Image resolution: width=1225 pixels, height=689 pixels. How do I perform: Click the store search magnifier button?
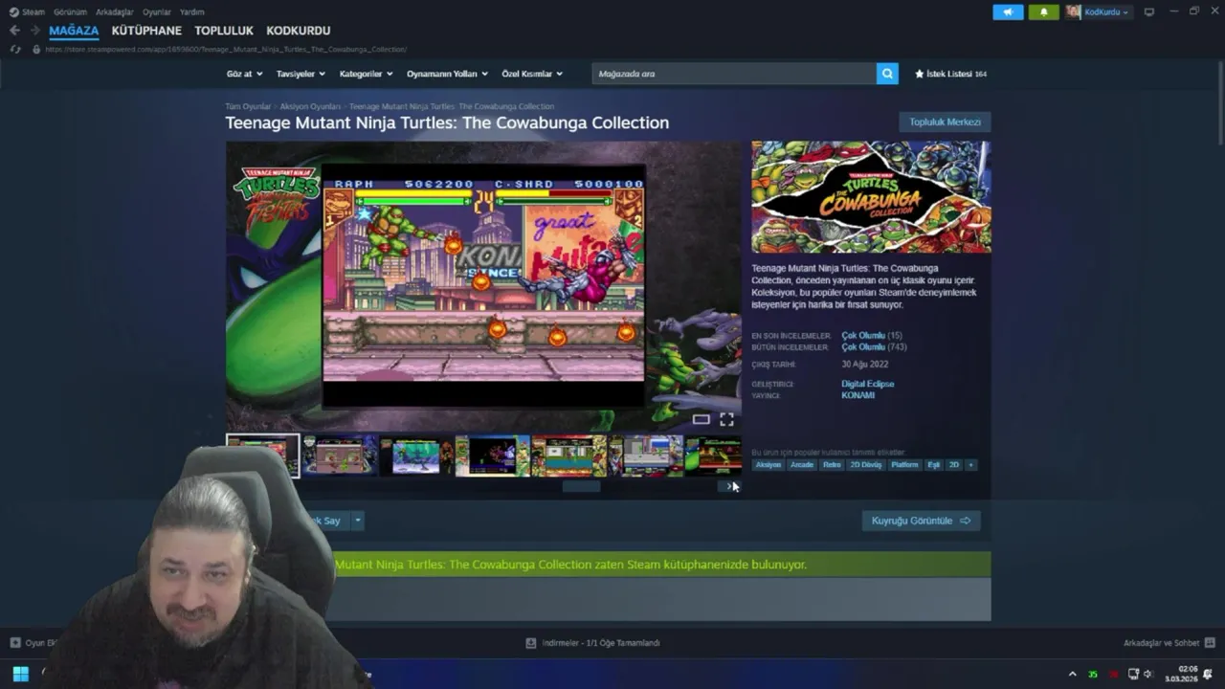click(x=887, y=74)
